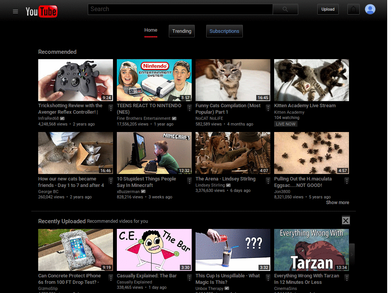Open Funny Cats Compilation title link

pos(228,109)
